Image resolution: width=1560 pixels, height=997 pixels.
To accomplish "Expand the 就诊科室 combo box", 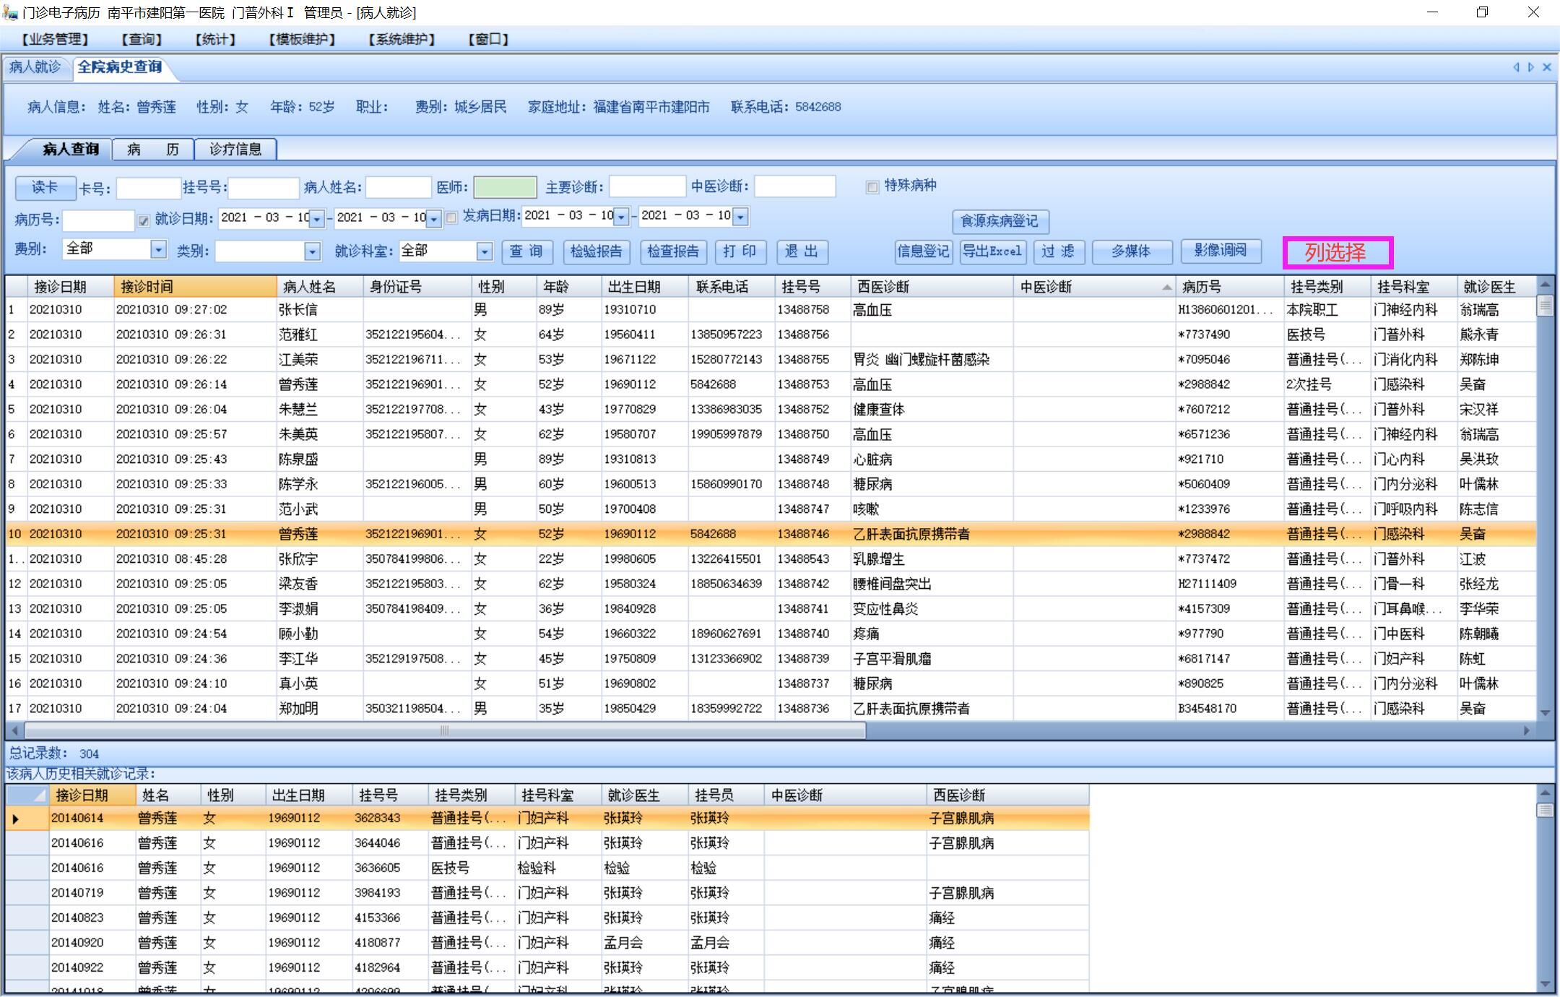I will 485,251.
